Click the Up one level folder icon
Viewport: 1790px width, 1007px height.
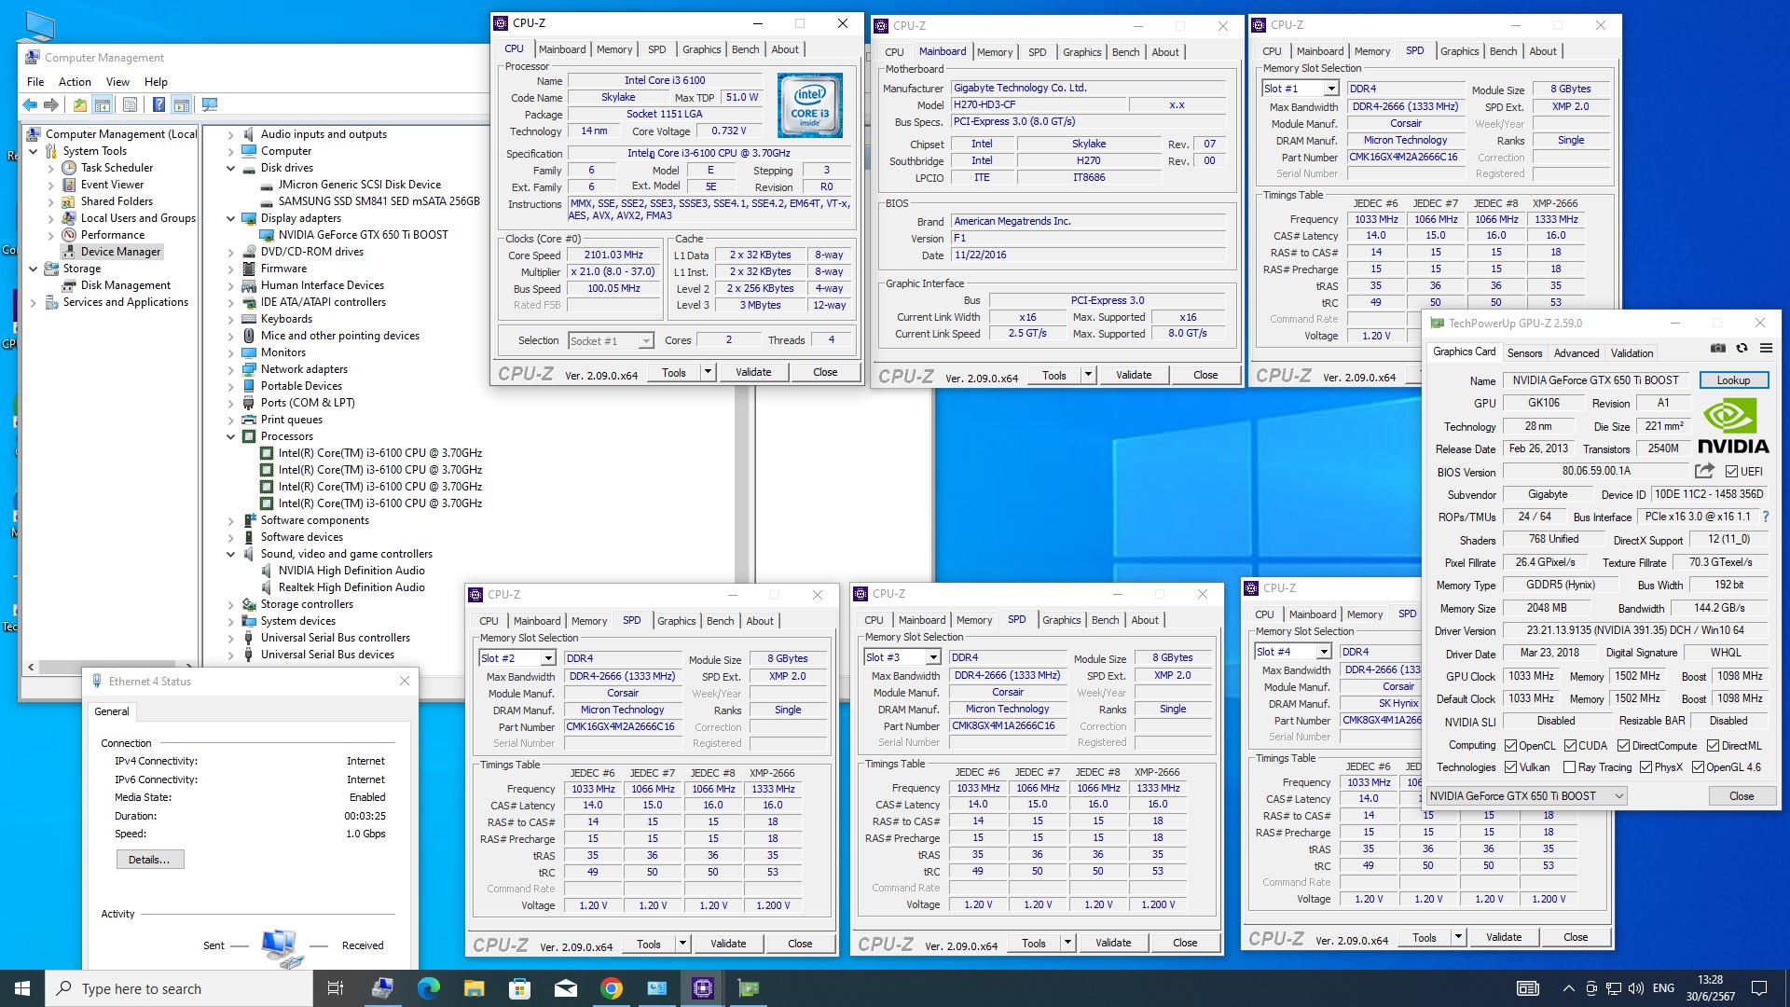point(80,104)
